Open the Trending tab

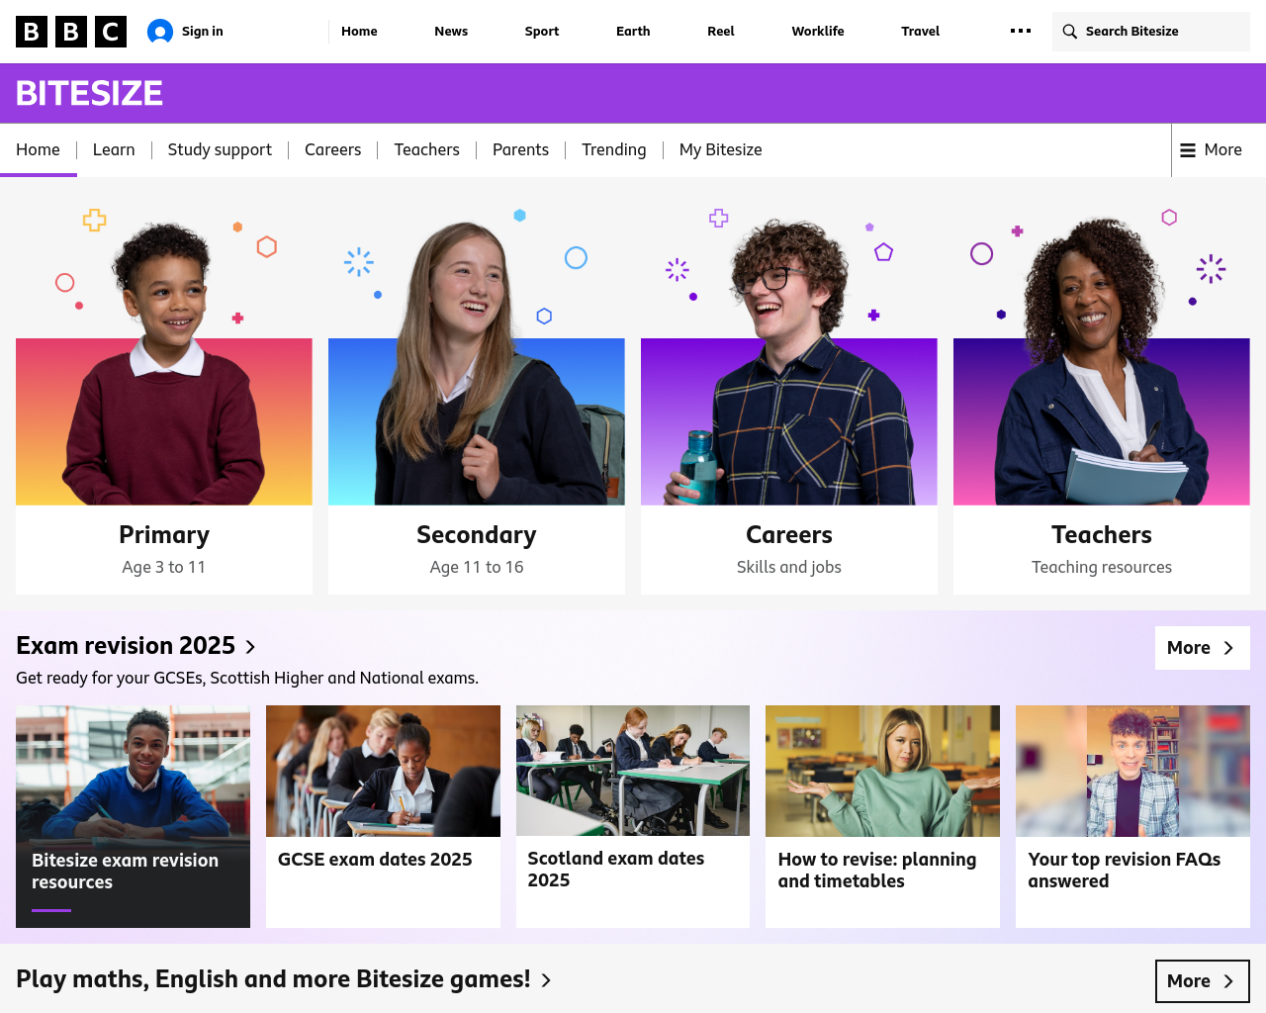(x=613, y=150)
